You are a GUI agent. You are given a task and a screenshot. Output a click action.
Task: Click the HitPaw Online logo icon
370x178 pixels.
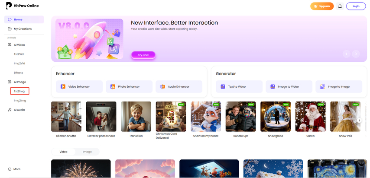9,6
